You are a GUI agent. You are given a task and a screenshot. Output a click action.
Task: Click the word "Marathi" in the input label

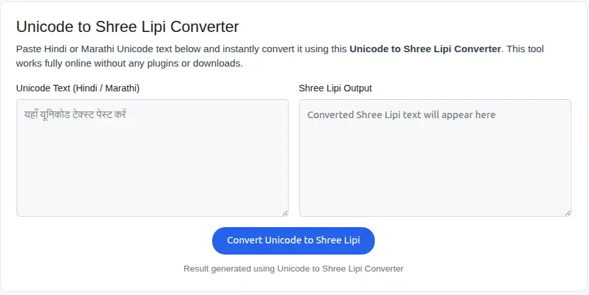tap(119, 87)
